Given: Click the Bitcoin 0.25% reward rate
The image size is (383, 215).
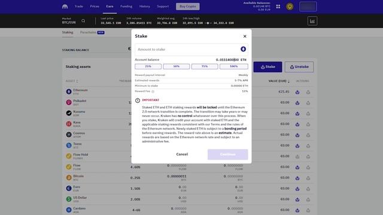Looking at the screenshot, I should [x=135, y=178].
